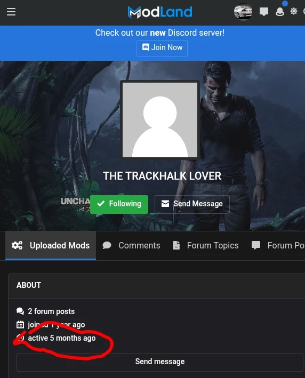Click the profile's default avatar picture
This screenshot has height=378, width=305.
(160, 120)
